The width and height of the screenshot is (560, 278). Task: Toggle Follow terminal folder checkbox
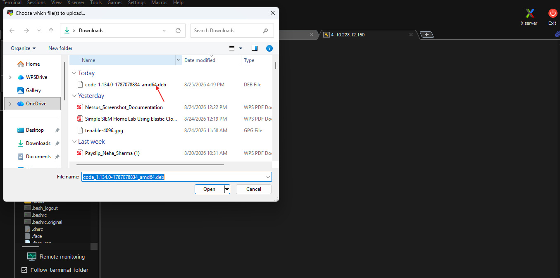coord(24,270)
